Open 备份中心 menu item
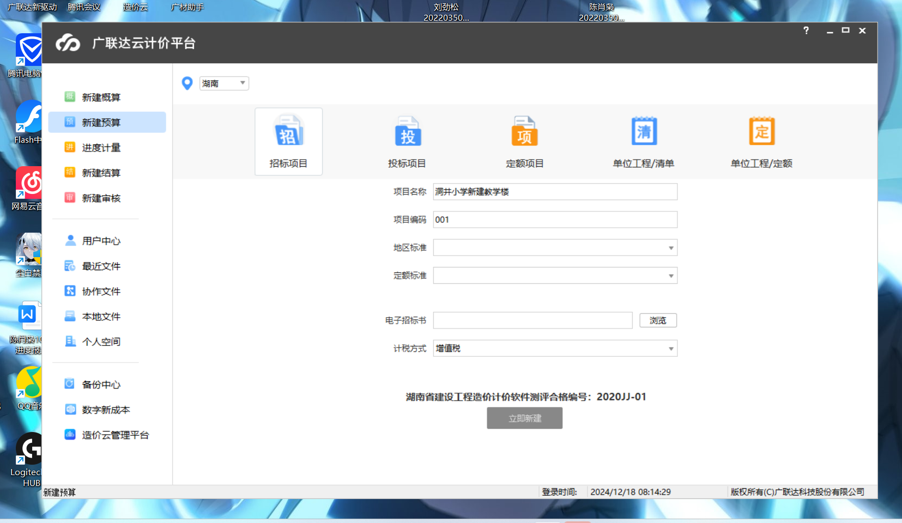Viewport: 902px width, 523px height. 107,384
